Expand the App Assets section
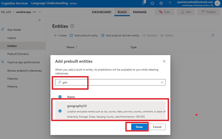Image resolution: width=222 pixels, height=139 pixels. pyautogui.click(x=14, y=30)
